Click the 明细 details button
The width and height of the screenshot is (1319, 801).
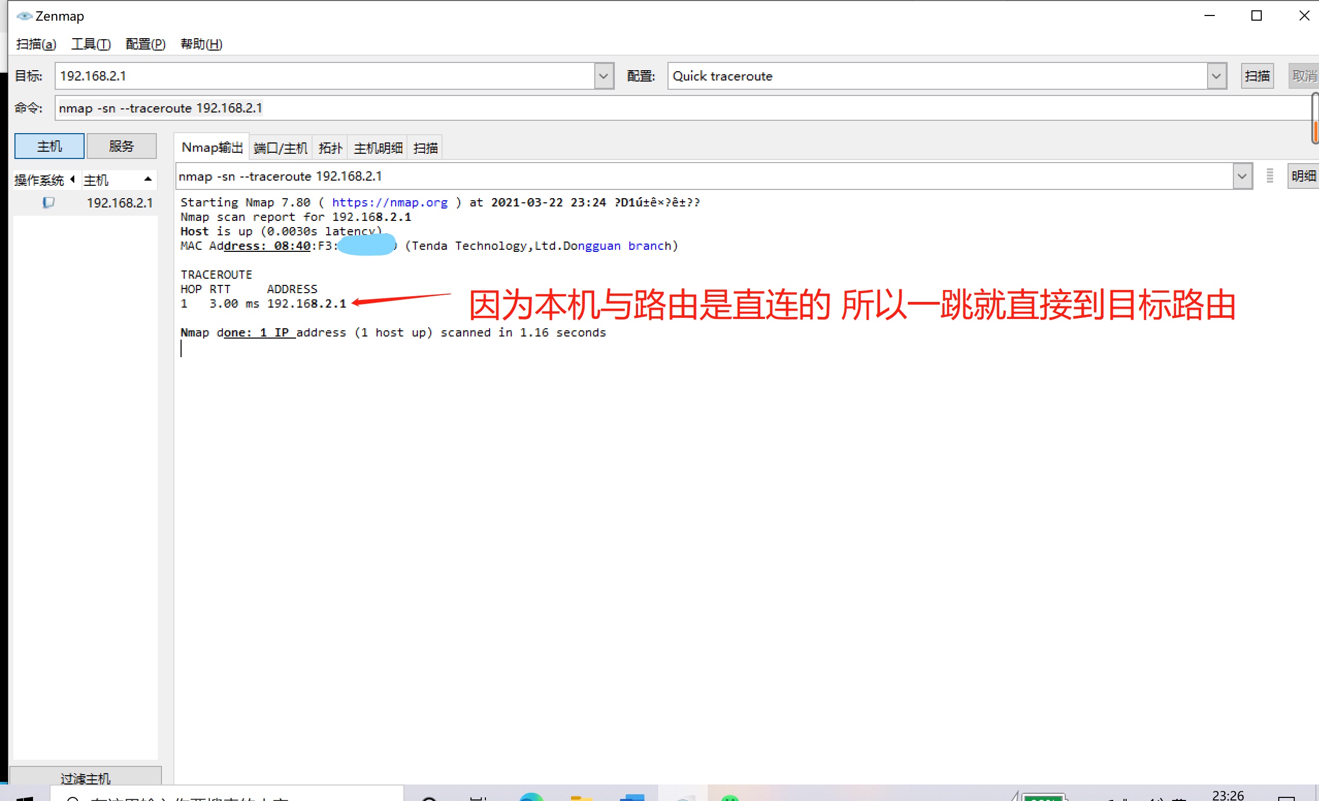click(1304, 176)
